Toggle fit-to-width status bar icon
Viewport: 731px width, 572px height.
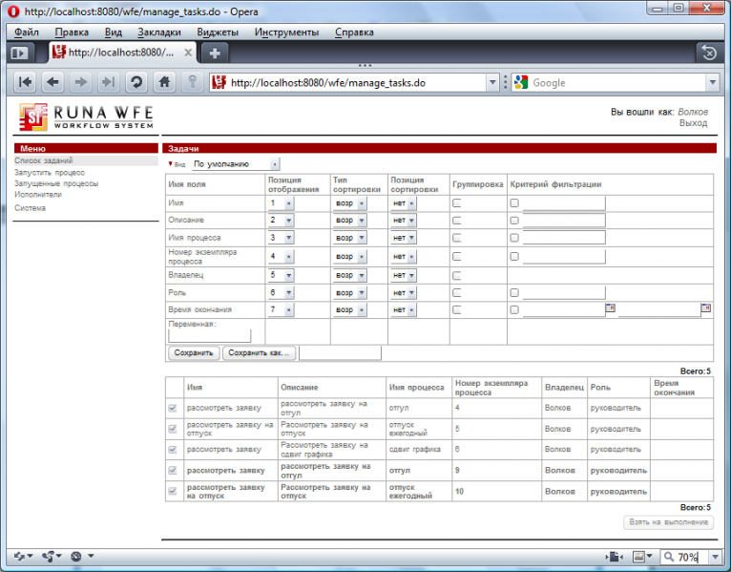click(x=615, y=556)
